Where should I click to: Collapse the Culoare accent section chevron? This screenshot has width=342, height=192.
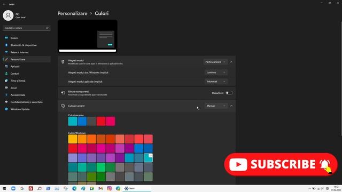click(x=231, y=106)
